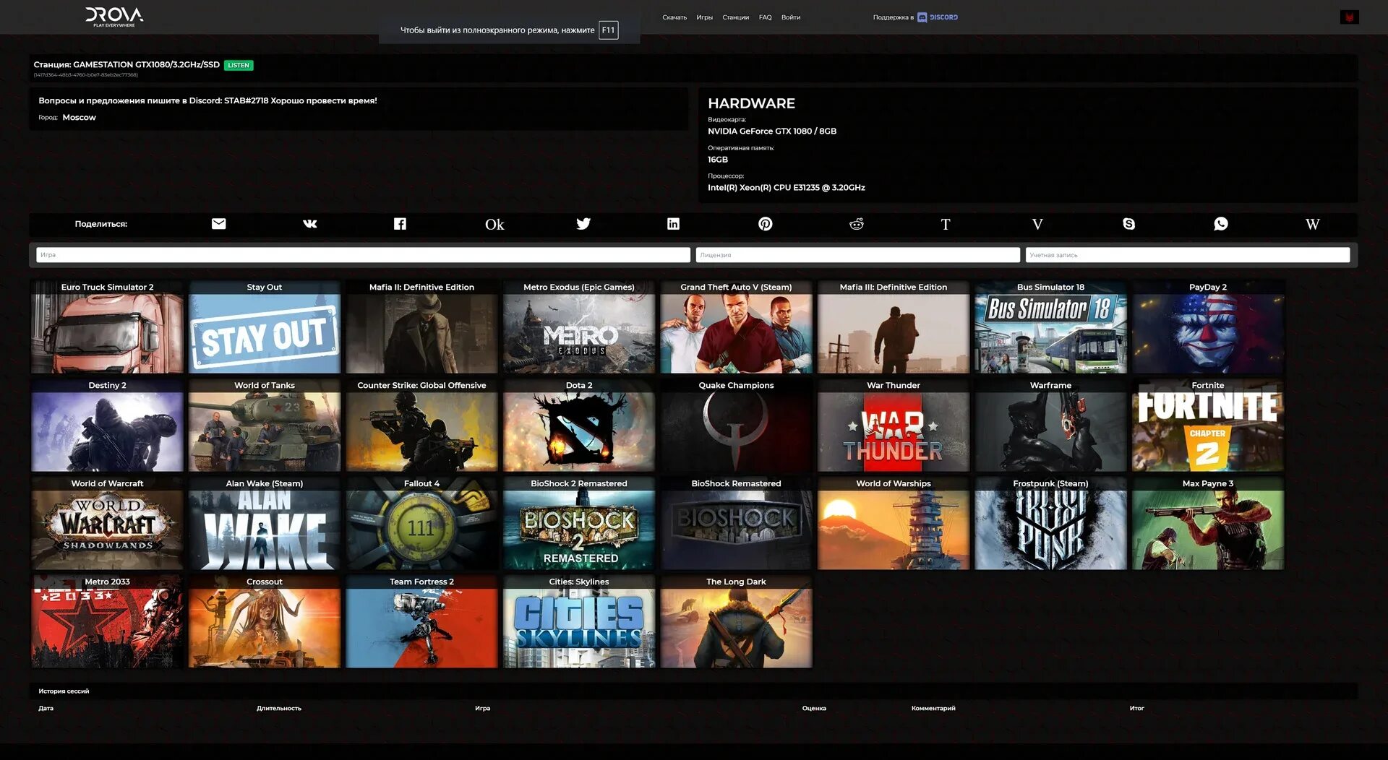Open Grand Theft Auto V (Steam) tile
The height and width of the screenshot is (760, 1388).
(x=736, y=327)
